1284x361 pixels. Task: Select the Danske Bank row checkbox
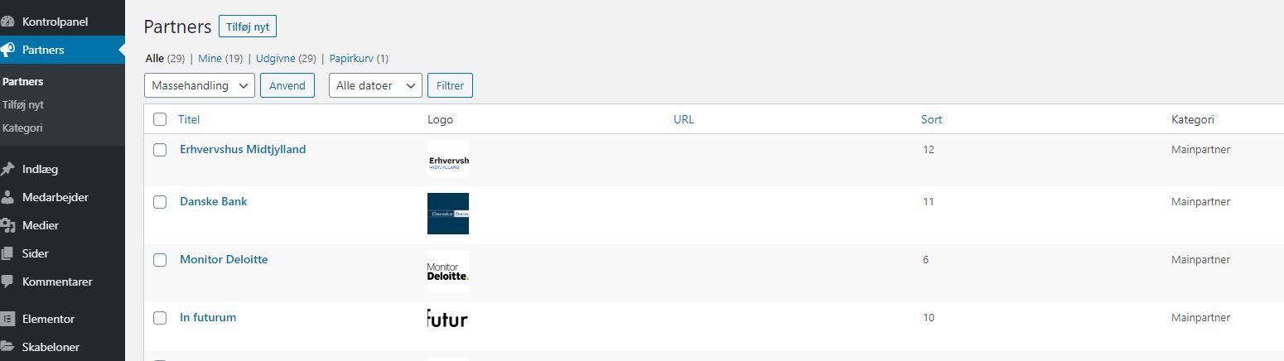[160, 202]
